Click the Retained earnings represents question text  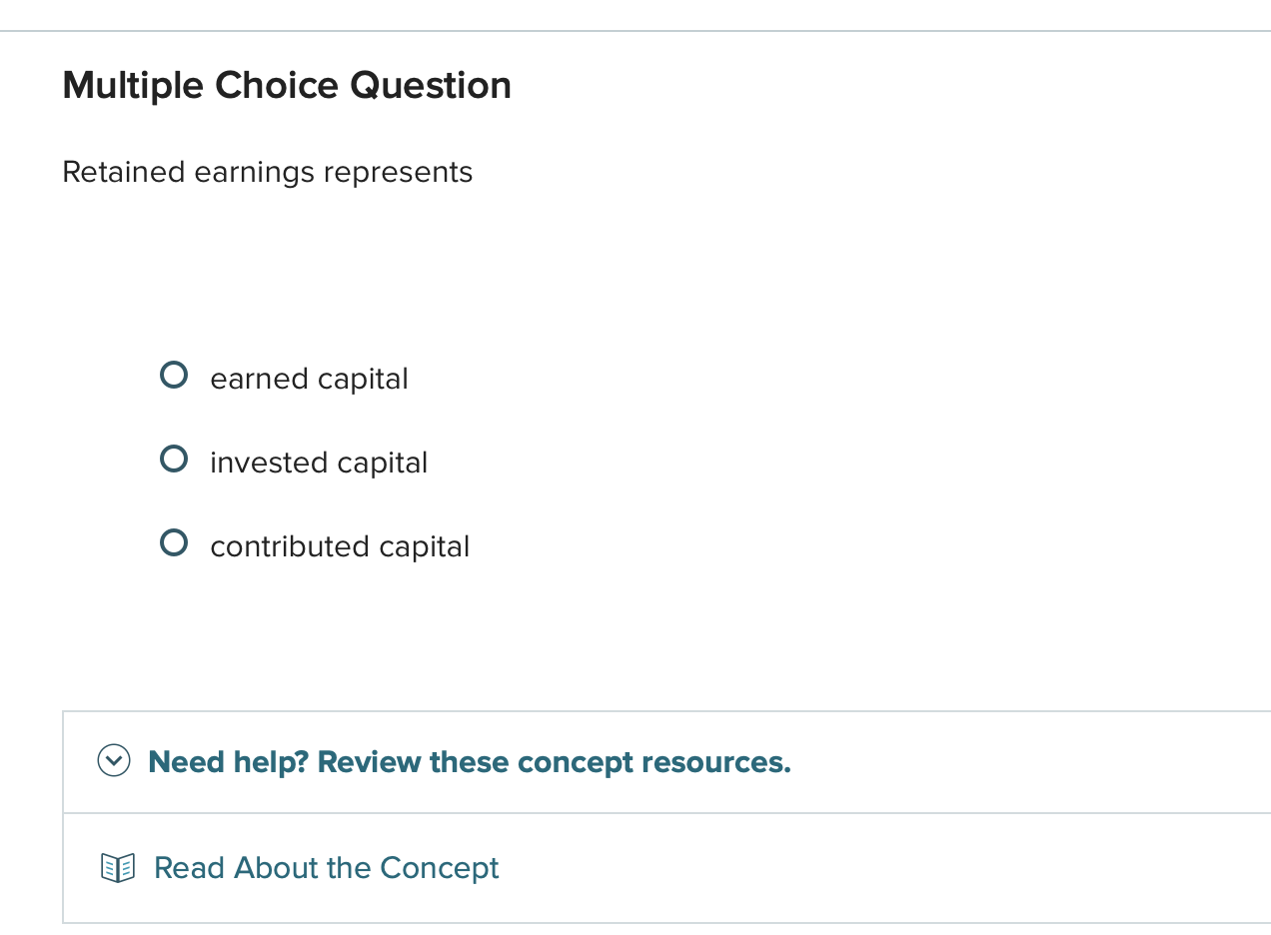pyautogui.click(x=267, y=172)
